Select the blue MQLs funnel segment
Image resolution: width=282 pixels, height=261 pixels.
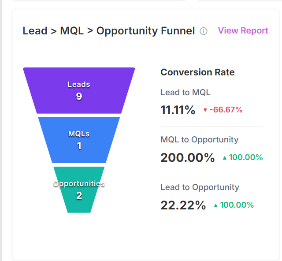(x=79, y=140)
